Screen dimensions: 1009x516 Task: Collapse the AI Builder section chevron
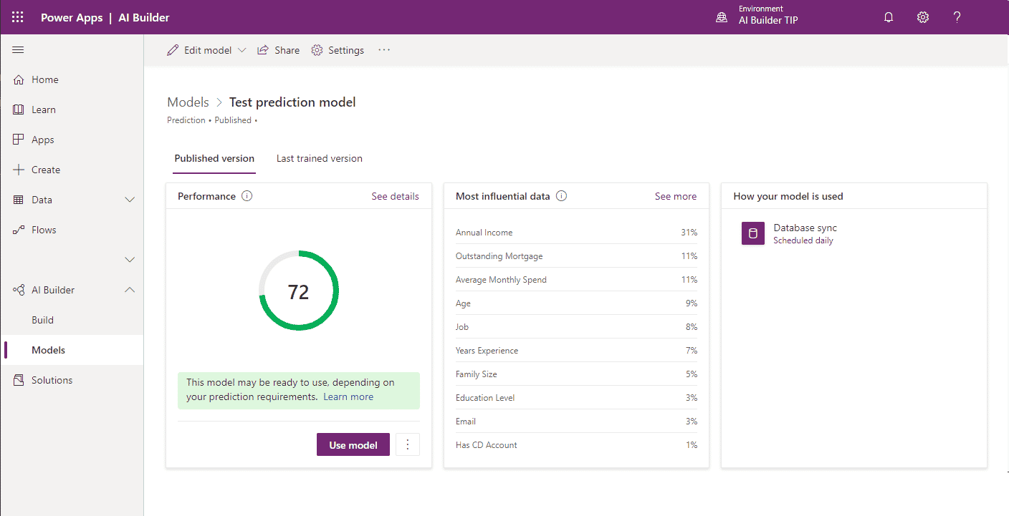point(130,290)
